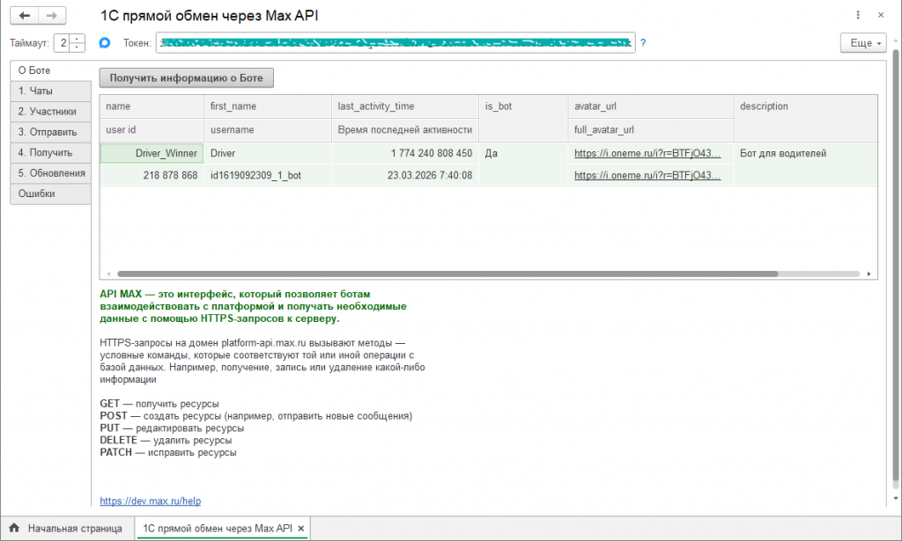Click the description column header
Viewport: 902px width, 541px height.
tap(805, 118)
